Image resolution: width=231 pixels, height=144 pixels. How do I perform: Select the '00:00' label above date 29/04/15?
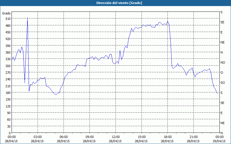tap(219, 137)
